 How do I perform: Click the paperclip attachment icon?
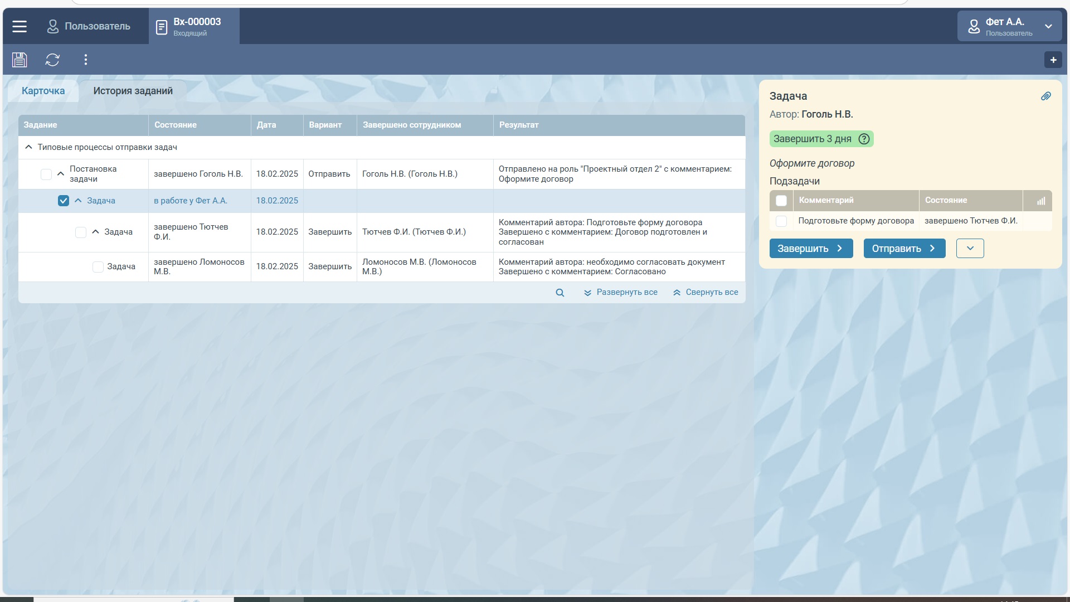pos(1045,96)
